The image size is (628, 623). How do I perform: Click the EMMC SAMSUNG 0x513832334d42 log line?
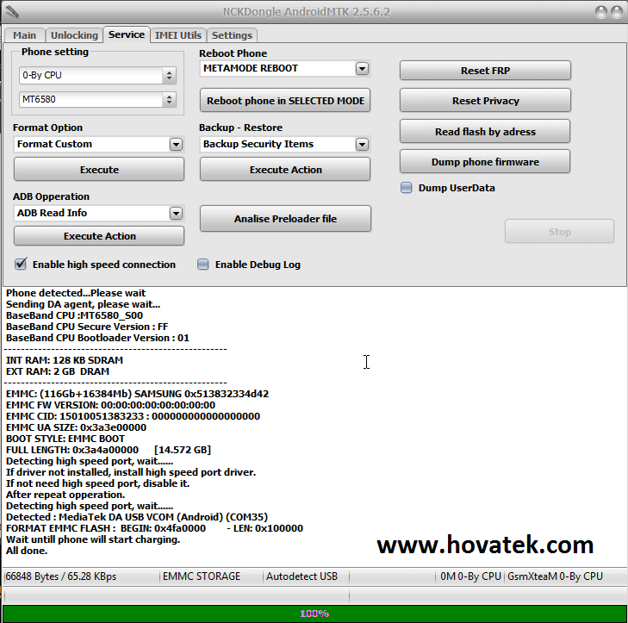[137, 394]
